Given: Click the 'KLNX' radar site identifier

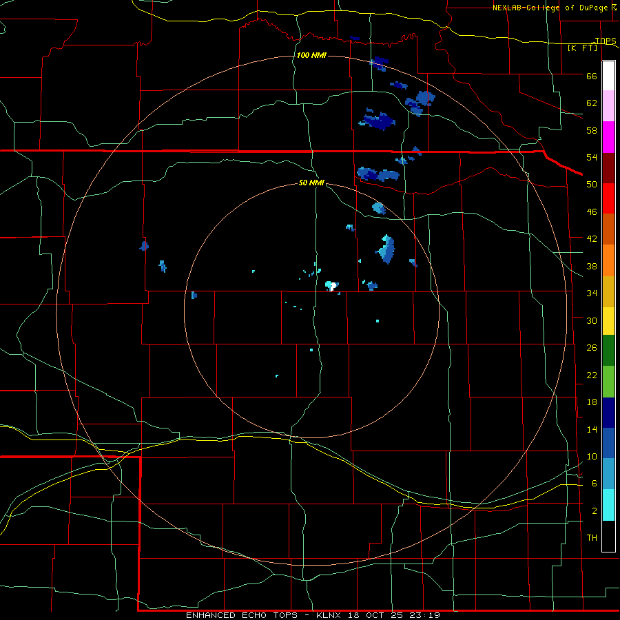Looking at the screenshot, I should tap(330, 615).
